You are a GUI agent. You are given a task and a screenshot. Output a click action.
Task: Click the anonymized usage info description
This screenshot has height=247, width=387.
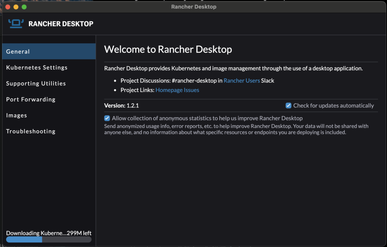pos(236,129)
